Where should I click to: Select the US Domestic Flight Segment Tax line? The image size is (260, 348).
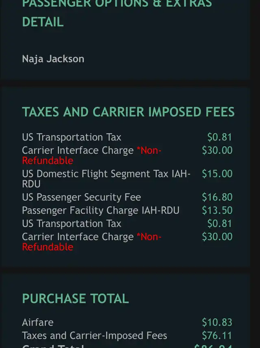106,179
